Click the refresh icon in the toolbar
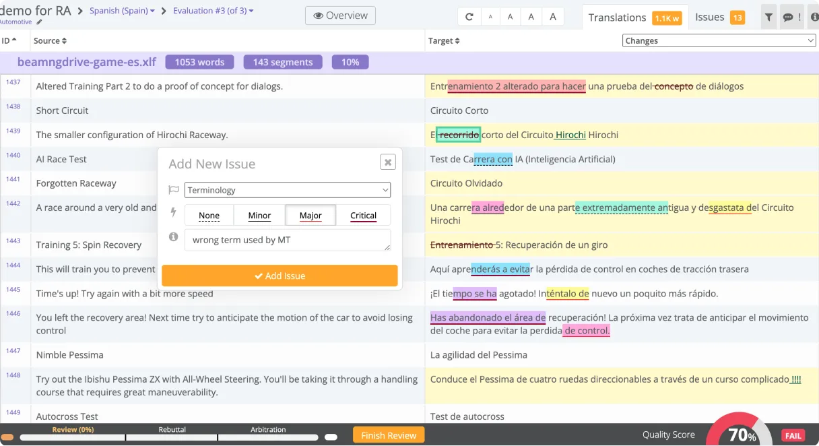Screen dimensions: 819x446 tap(469, 17)
